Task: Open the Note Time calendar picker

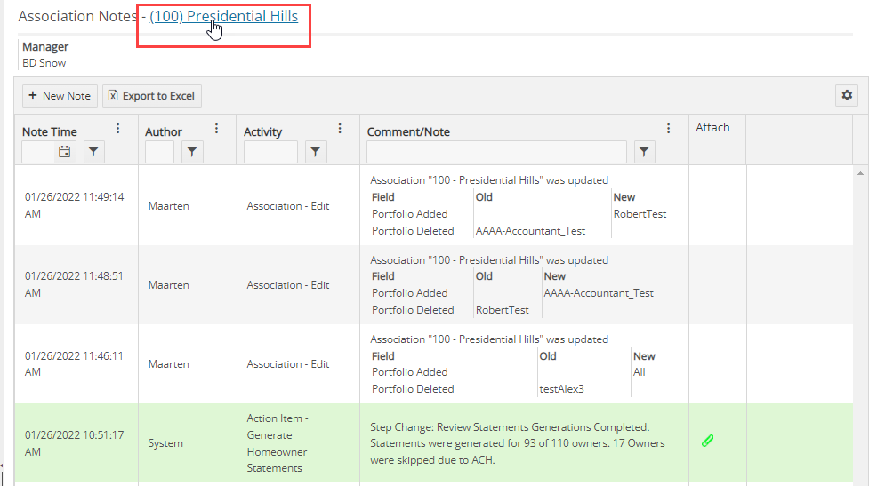Action: pos(65,152)
